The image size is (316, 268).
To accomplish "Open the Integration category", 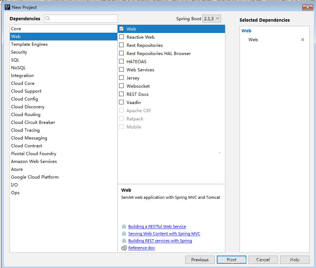I will coord(64,76).
